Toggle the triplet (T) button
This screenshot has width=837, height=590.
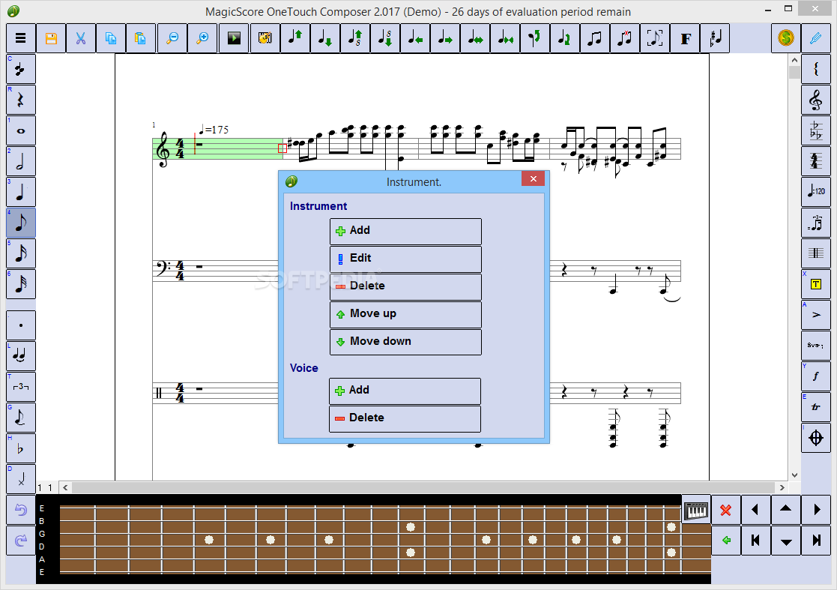pyautogui.click(x=21, y=387)
